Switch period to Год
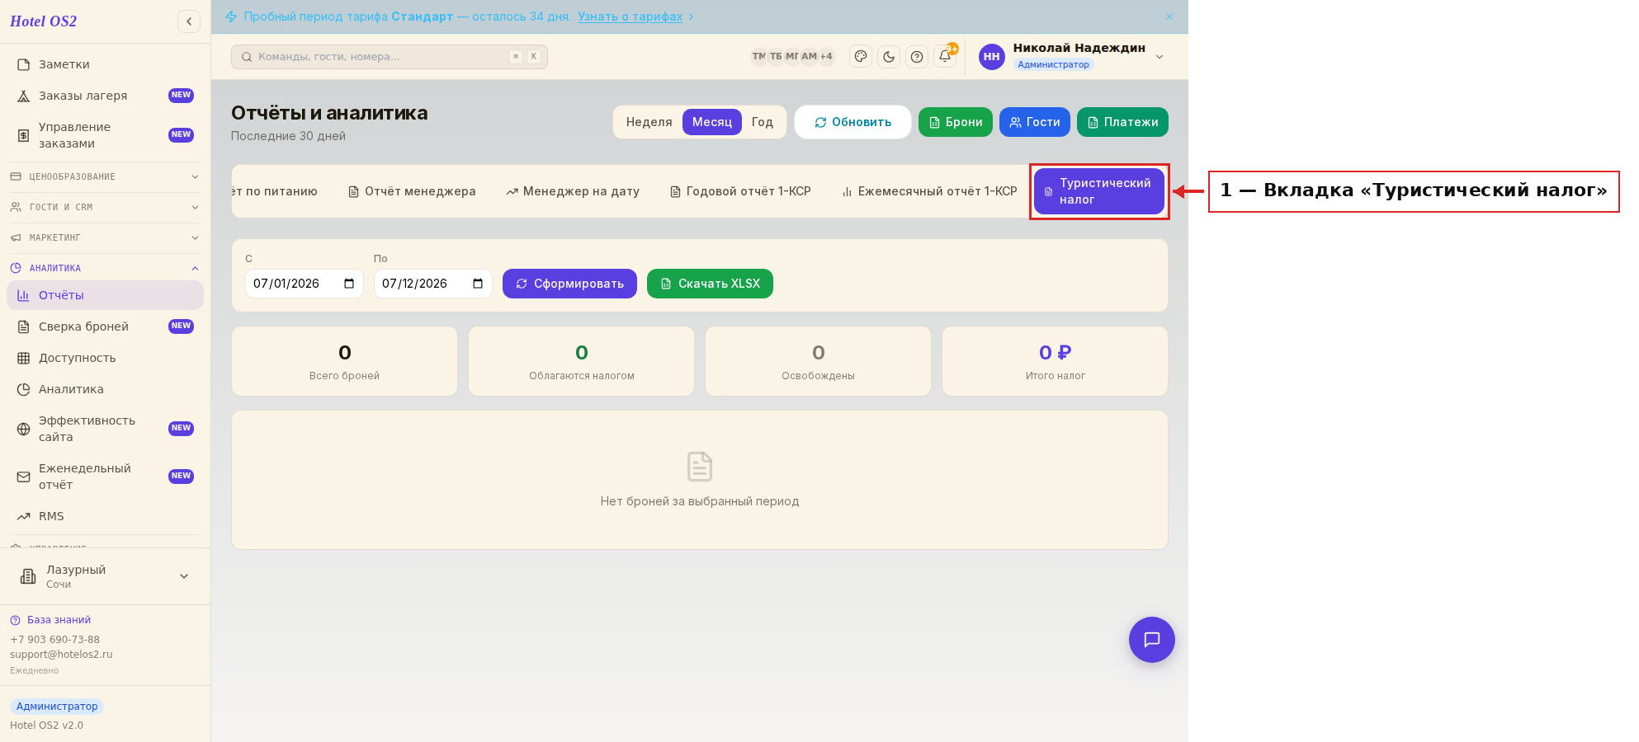The image size is (1639, 742). [762, 122]
